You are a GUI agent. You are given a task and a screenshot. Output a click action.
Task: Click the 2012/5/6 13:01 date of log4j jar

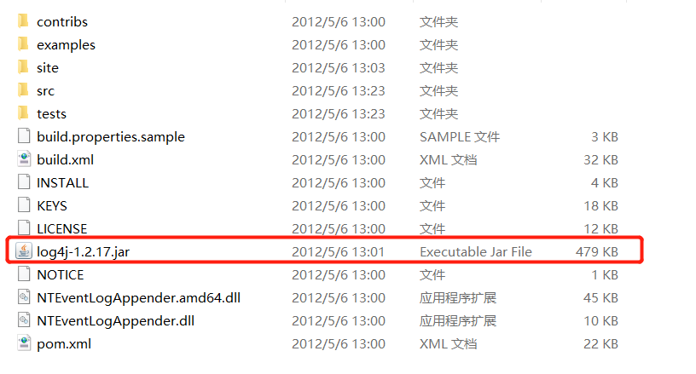click(339, 251)
